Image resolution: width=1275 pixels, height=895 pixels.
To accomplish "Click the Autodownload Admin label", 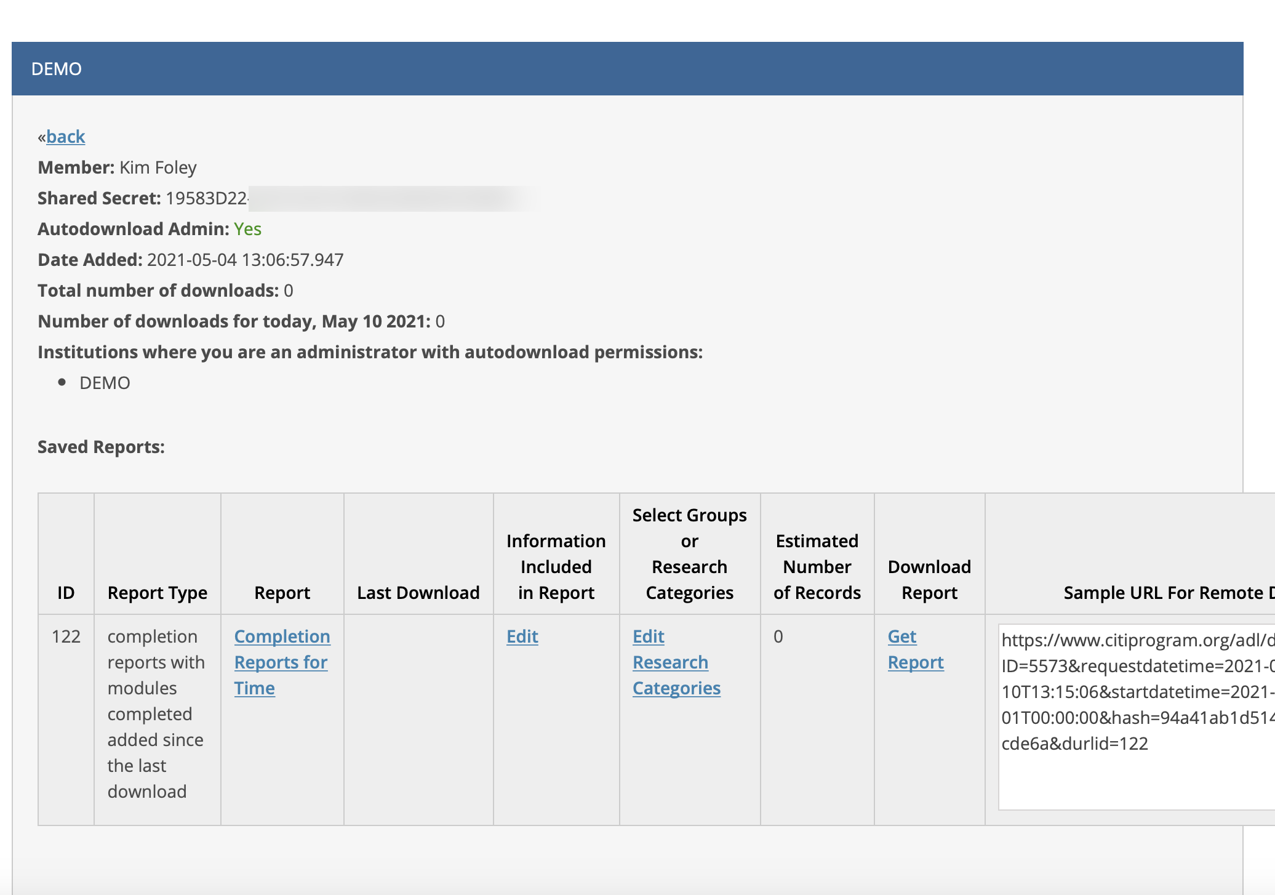I will point(134,229).
